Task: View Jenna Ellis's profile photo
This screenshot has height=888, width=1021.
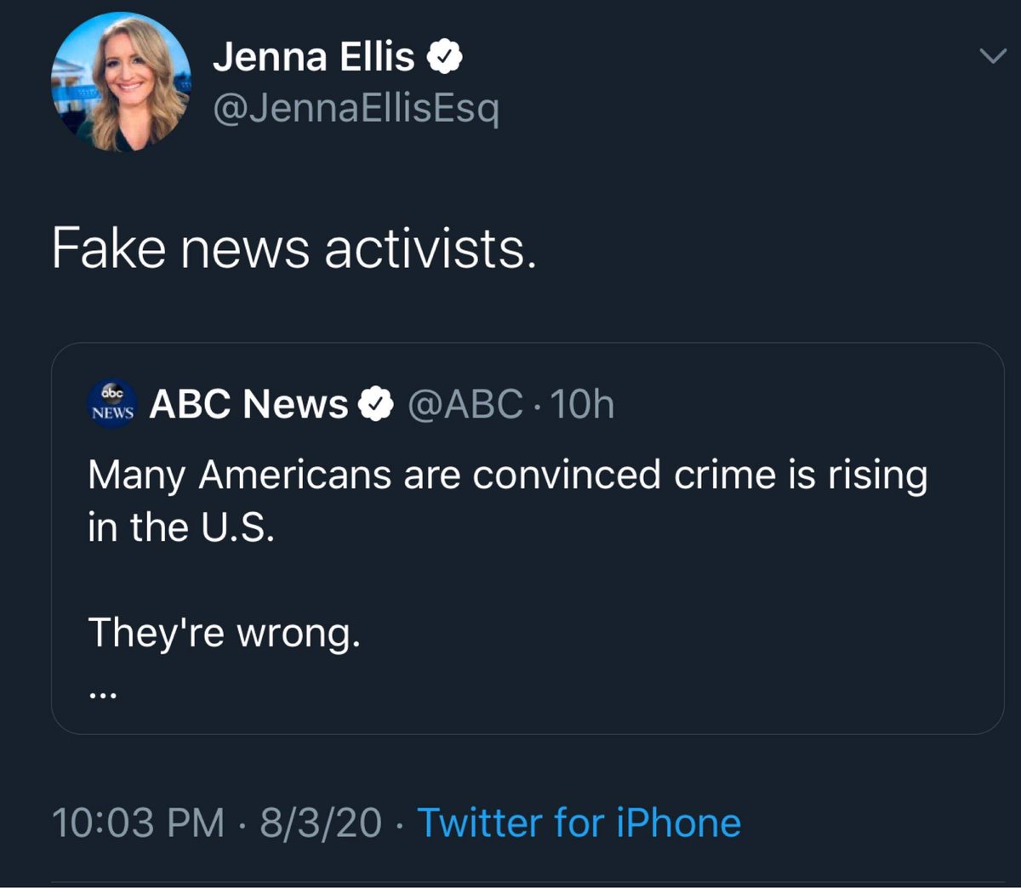Action: click(x=122, y=82)
